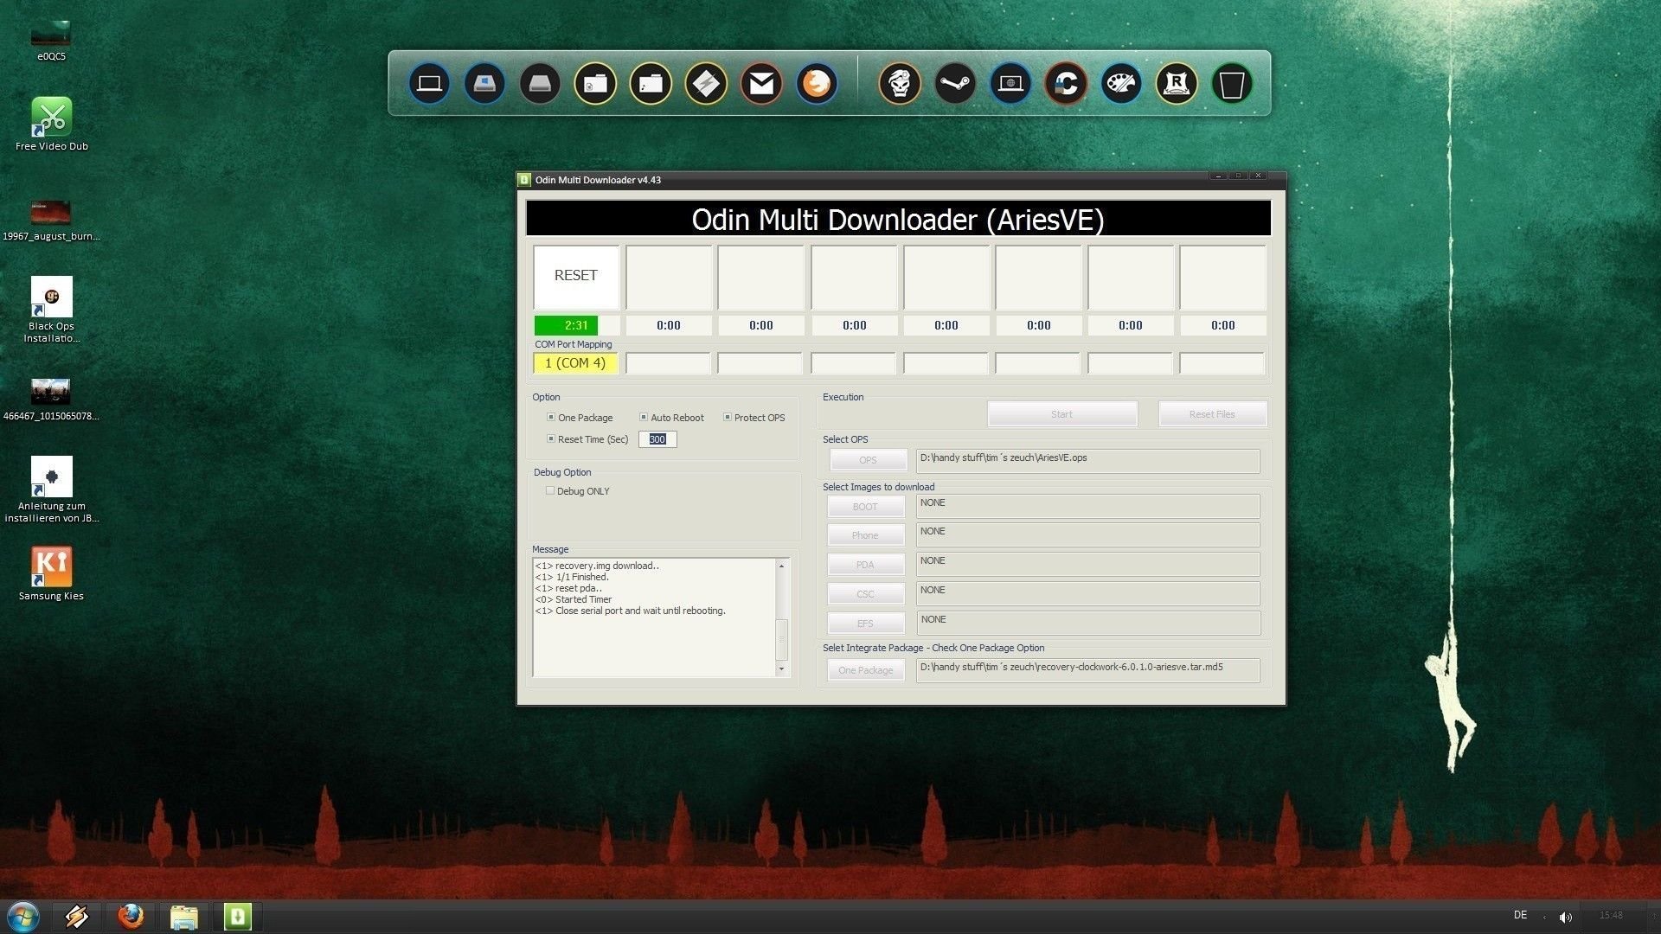Open Anleitung zum installieren desktop shortcut
Image resolution: width=1661 pixels, height=934 pixels.
pos(51,489)
